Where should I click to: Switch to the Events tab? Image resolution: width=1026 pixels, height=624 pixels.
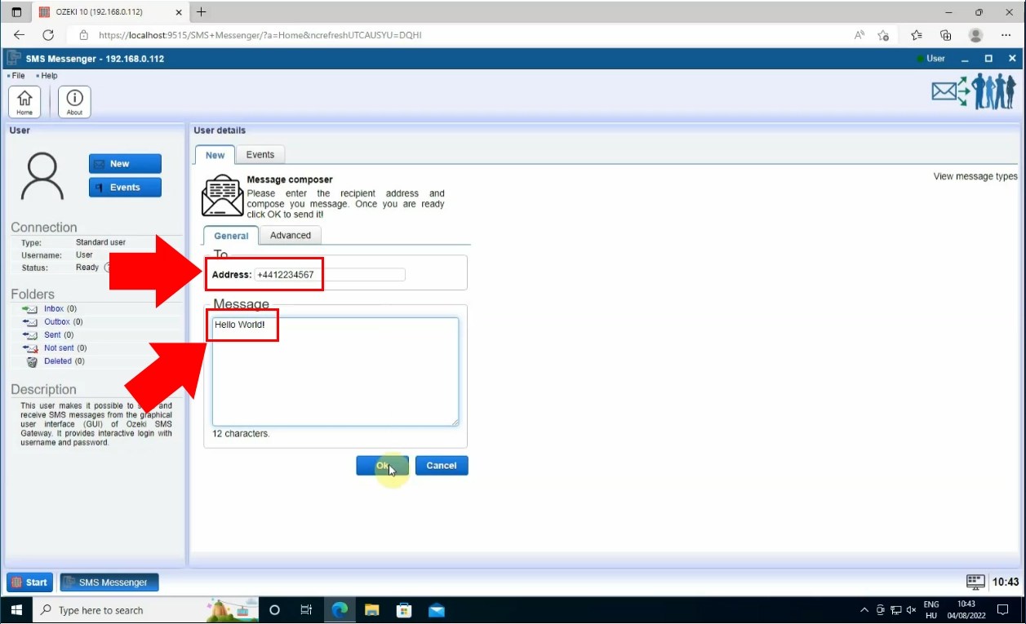(260, 155)
